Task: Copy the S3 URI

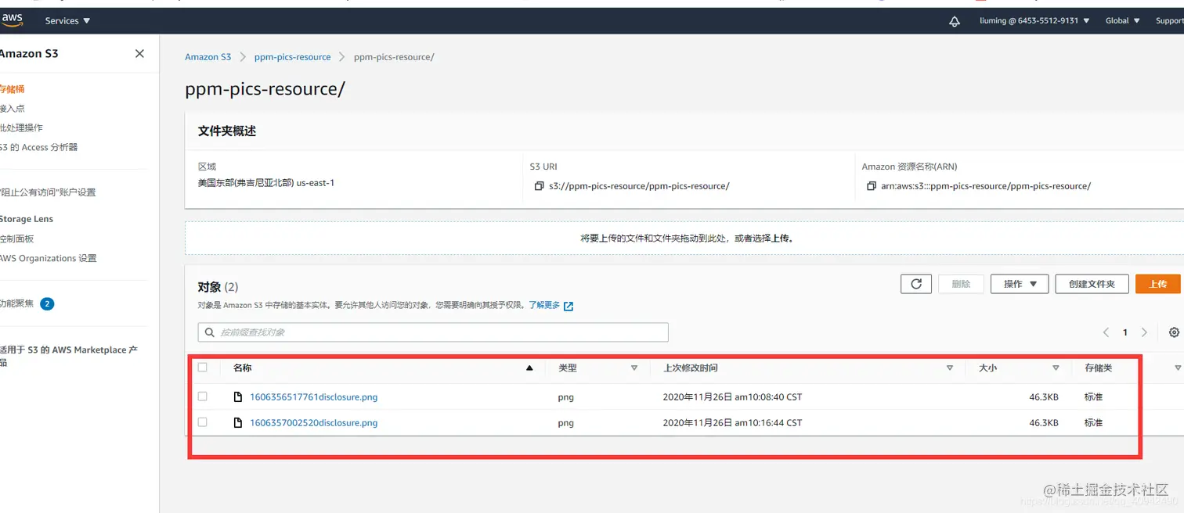Action: [539, 186]
